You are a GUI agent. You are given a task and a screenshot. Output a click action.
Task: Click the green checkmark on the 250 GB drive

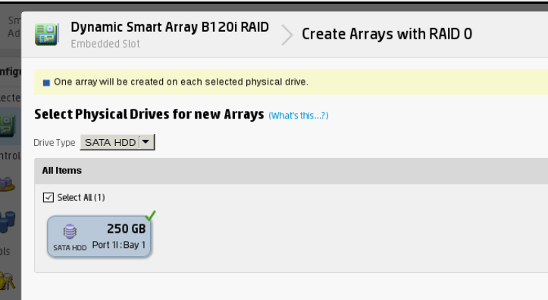click(151, 215)
